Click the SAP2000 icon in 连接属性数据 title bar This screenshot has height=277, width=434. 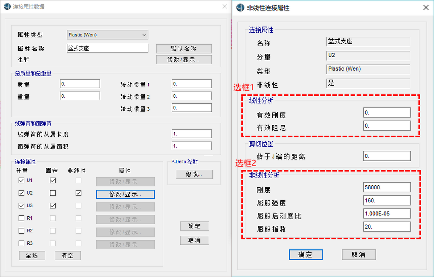7,6
